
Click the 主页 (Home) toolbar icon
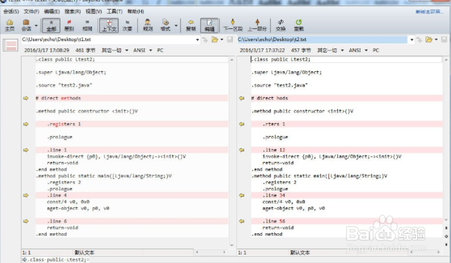click(10, 25)
